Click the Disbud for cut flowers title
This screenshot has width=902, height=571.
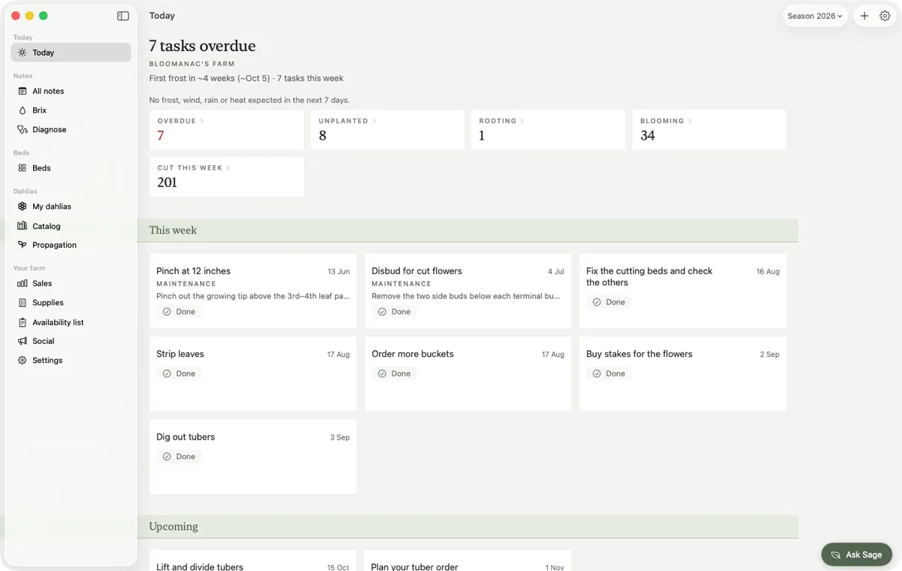coord(416,271)
